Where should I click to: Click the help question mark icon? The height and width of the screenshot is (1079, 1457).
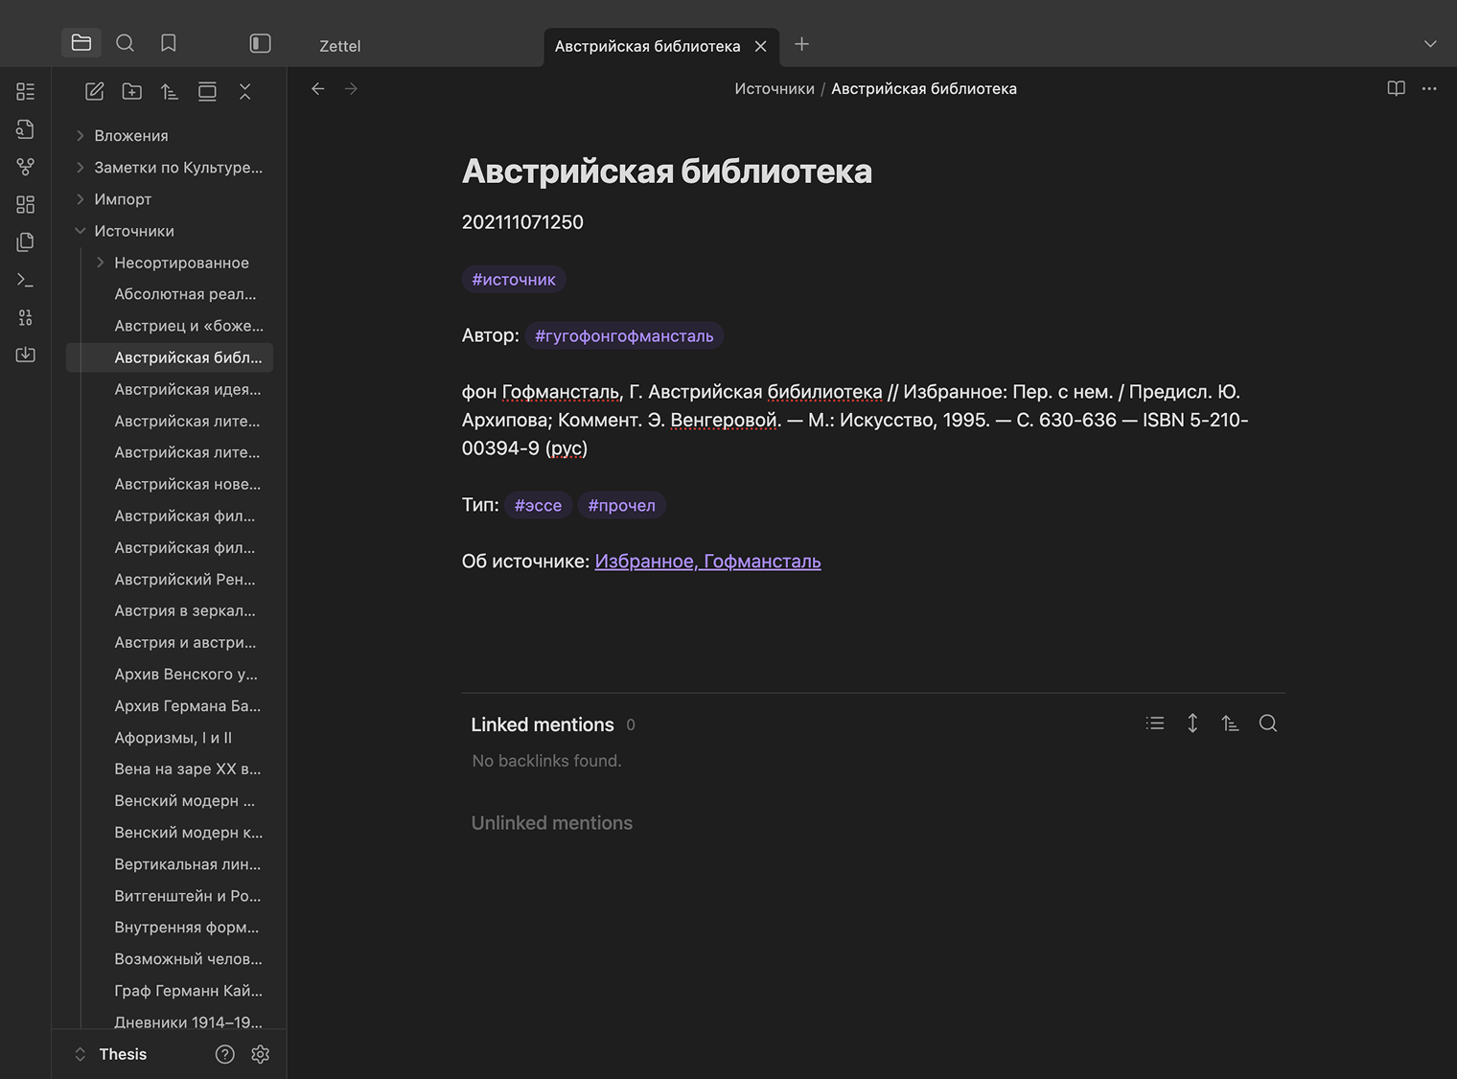pos(224,1054)
